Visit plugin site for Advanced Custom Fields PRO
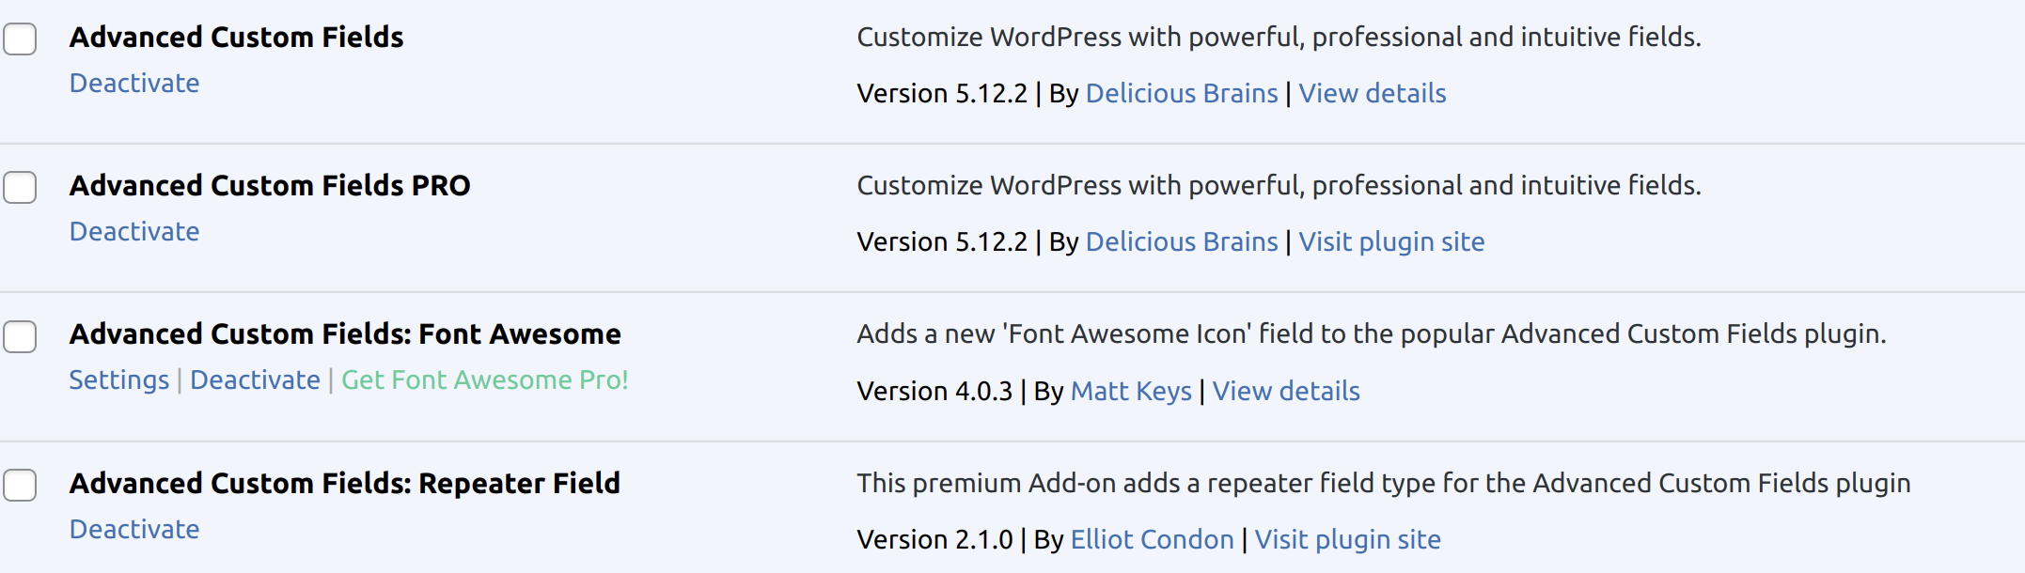 coord(1391,241)
